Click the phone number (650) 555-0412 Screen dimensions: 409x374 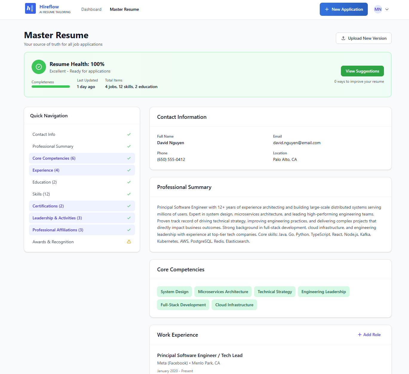click(x=171, y=159)
